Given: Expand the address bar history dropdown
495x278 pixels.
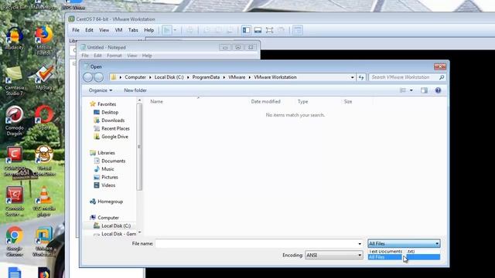Looking at the screenshot, I should [x=353, y=77].
